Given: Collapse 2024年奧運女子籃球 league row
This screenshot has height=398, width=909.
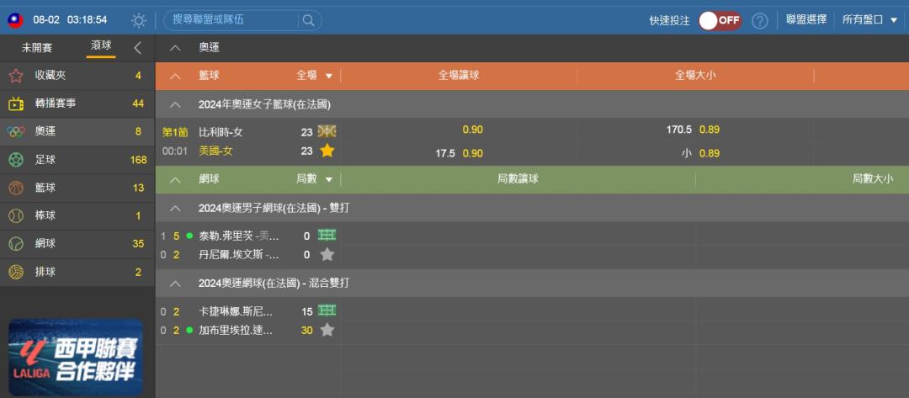Looking at the screenshot, I should click(x=175, y=104).
